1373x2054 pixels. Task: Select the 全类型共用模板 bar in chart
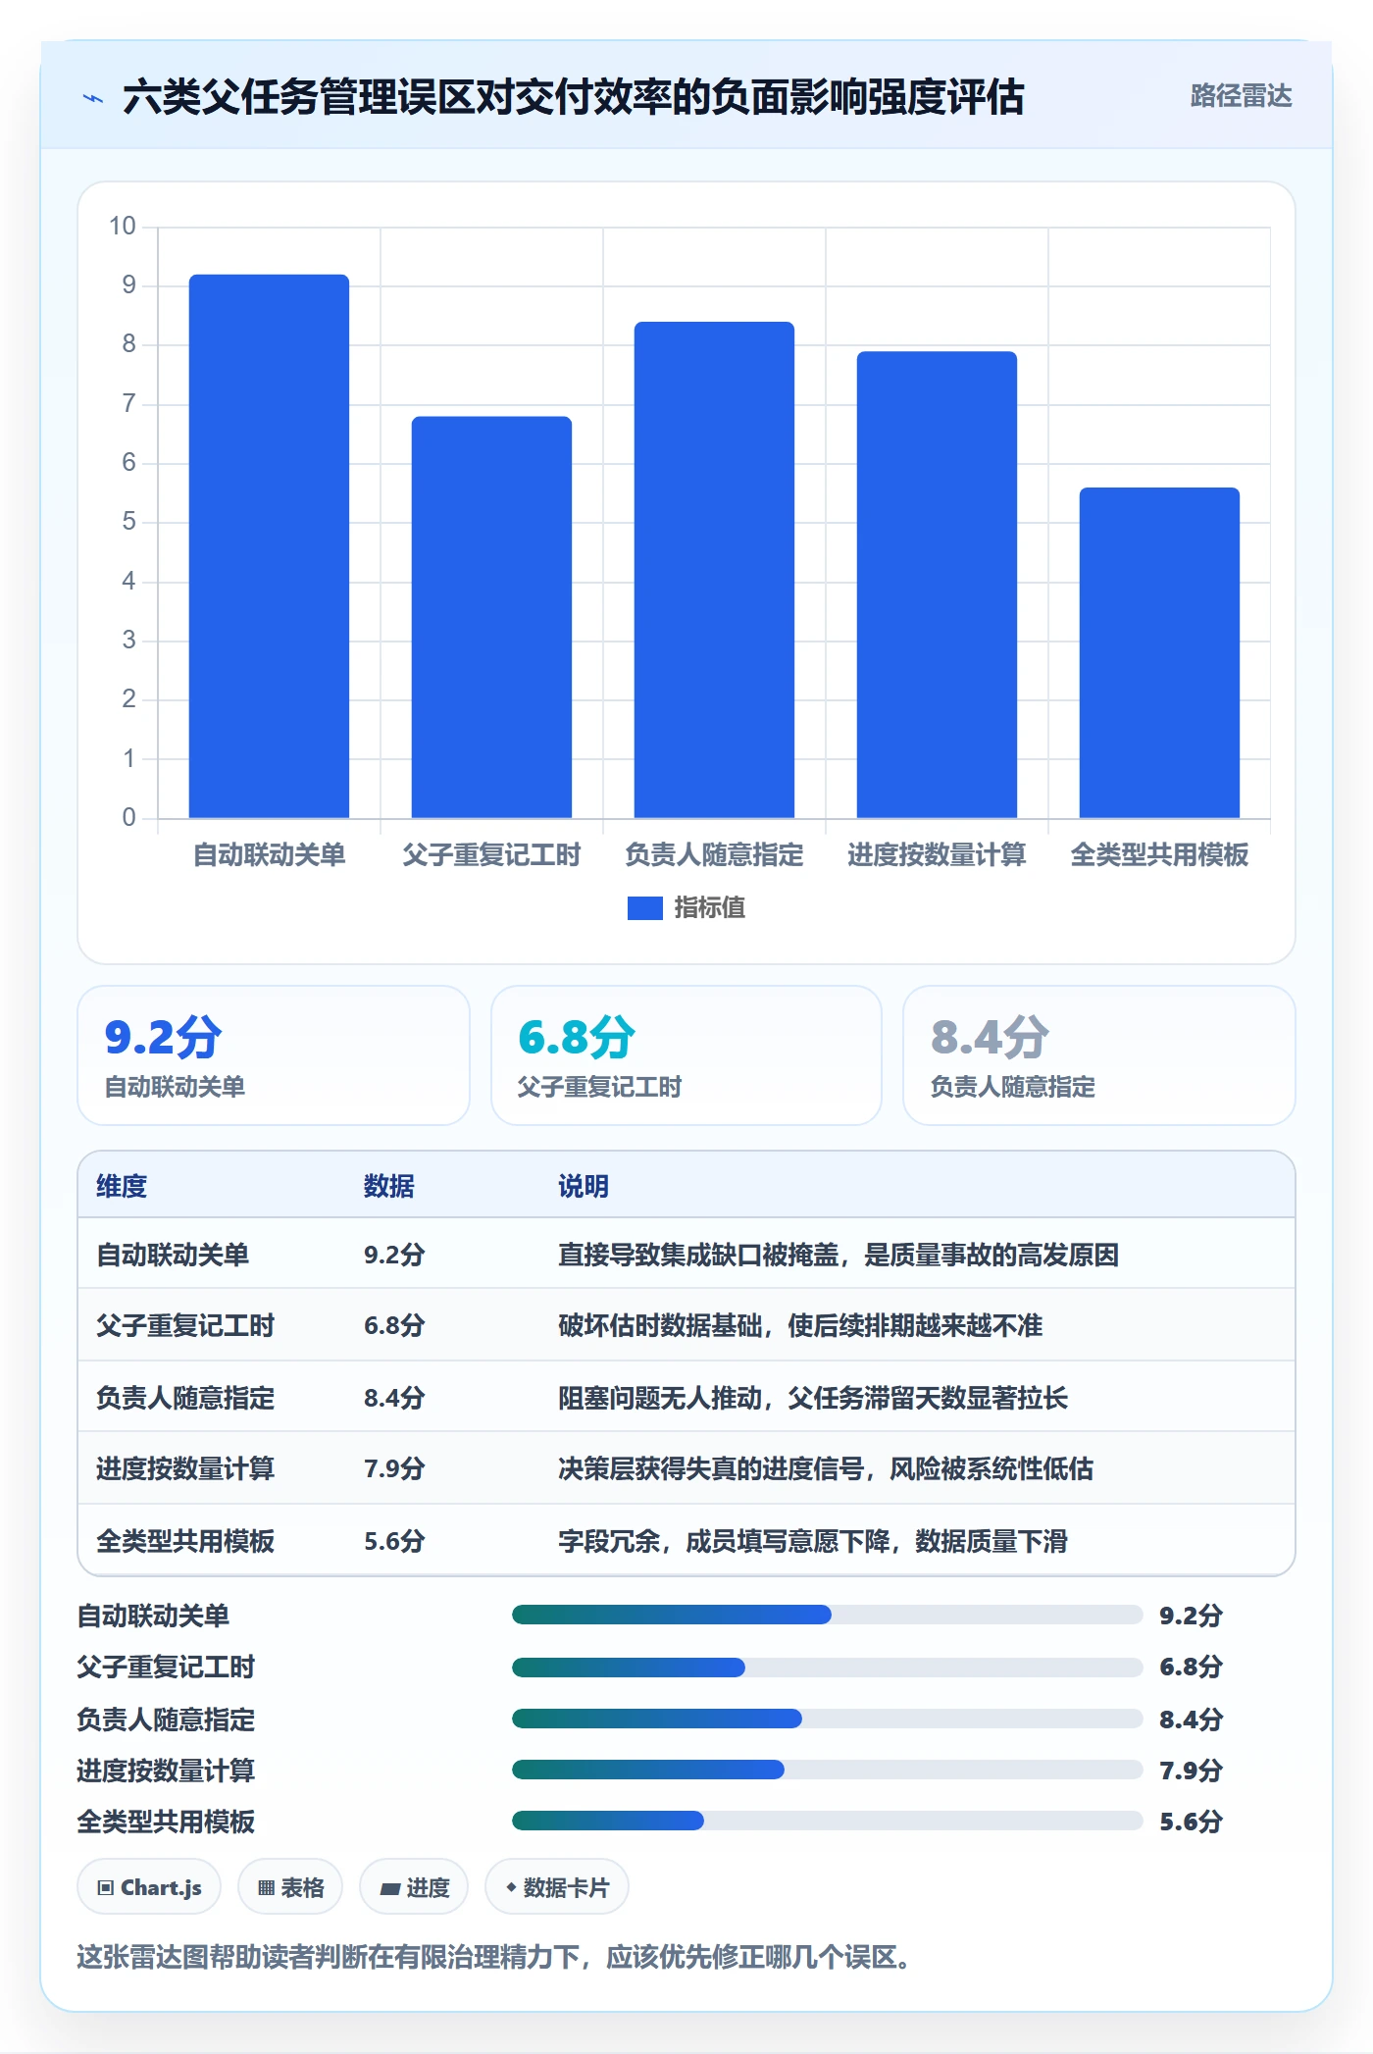[x=1159, y=652]
